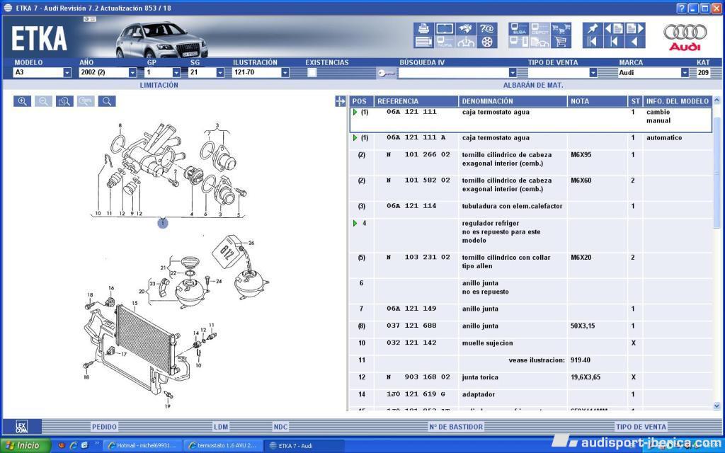Click the ST column header

635,101
